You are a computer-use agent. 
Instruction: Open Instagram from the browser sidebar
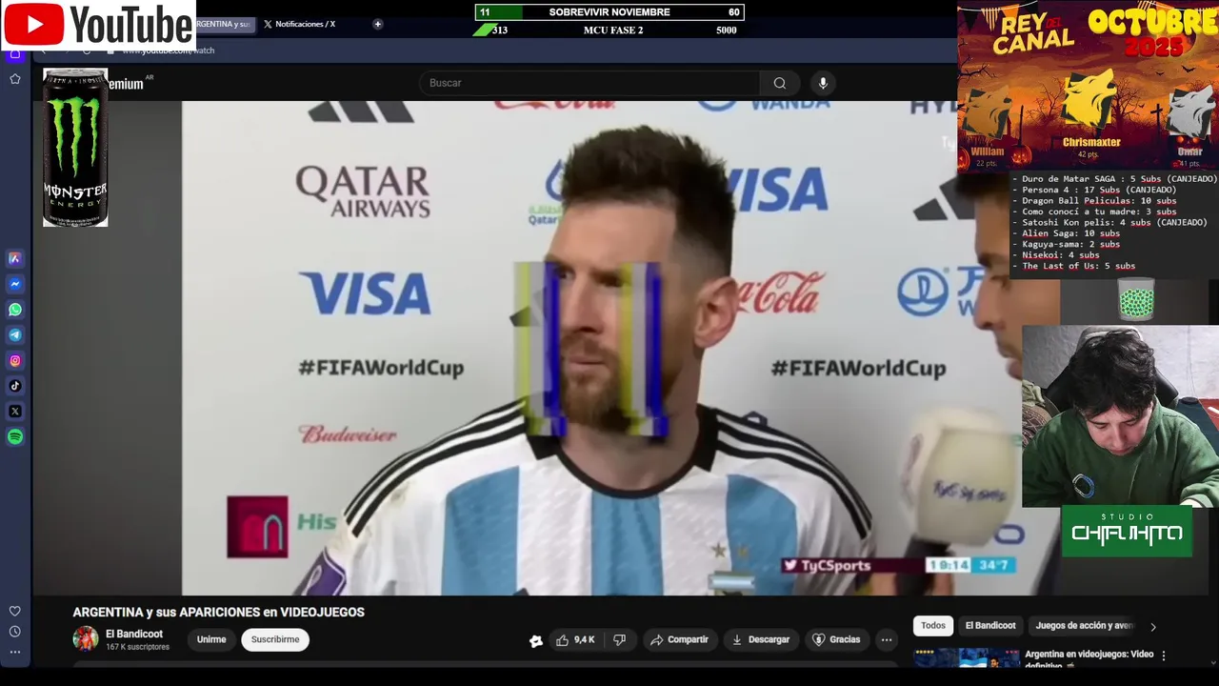point(15,360)
